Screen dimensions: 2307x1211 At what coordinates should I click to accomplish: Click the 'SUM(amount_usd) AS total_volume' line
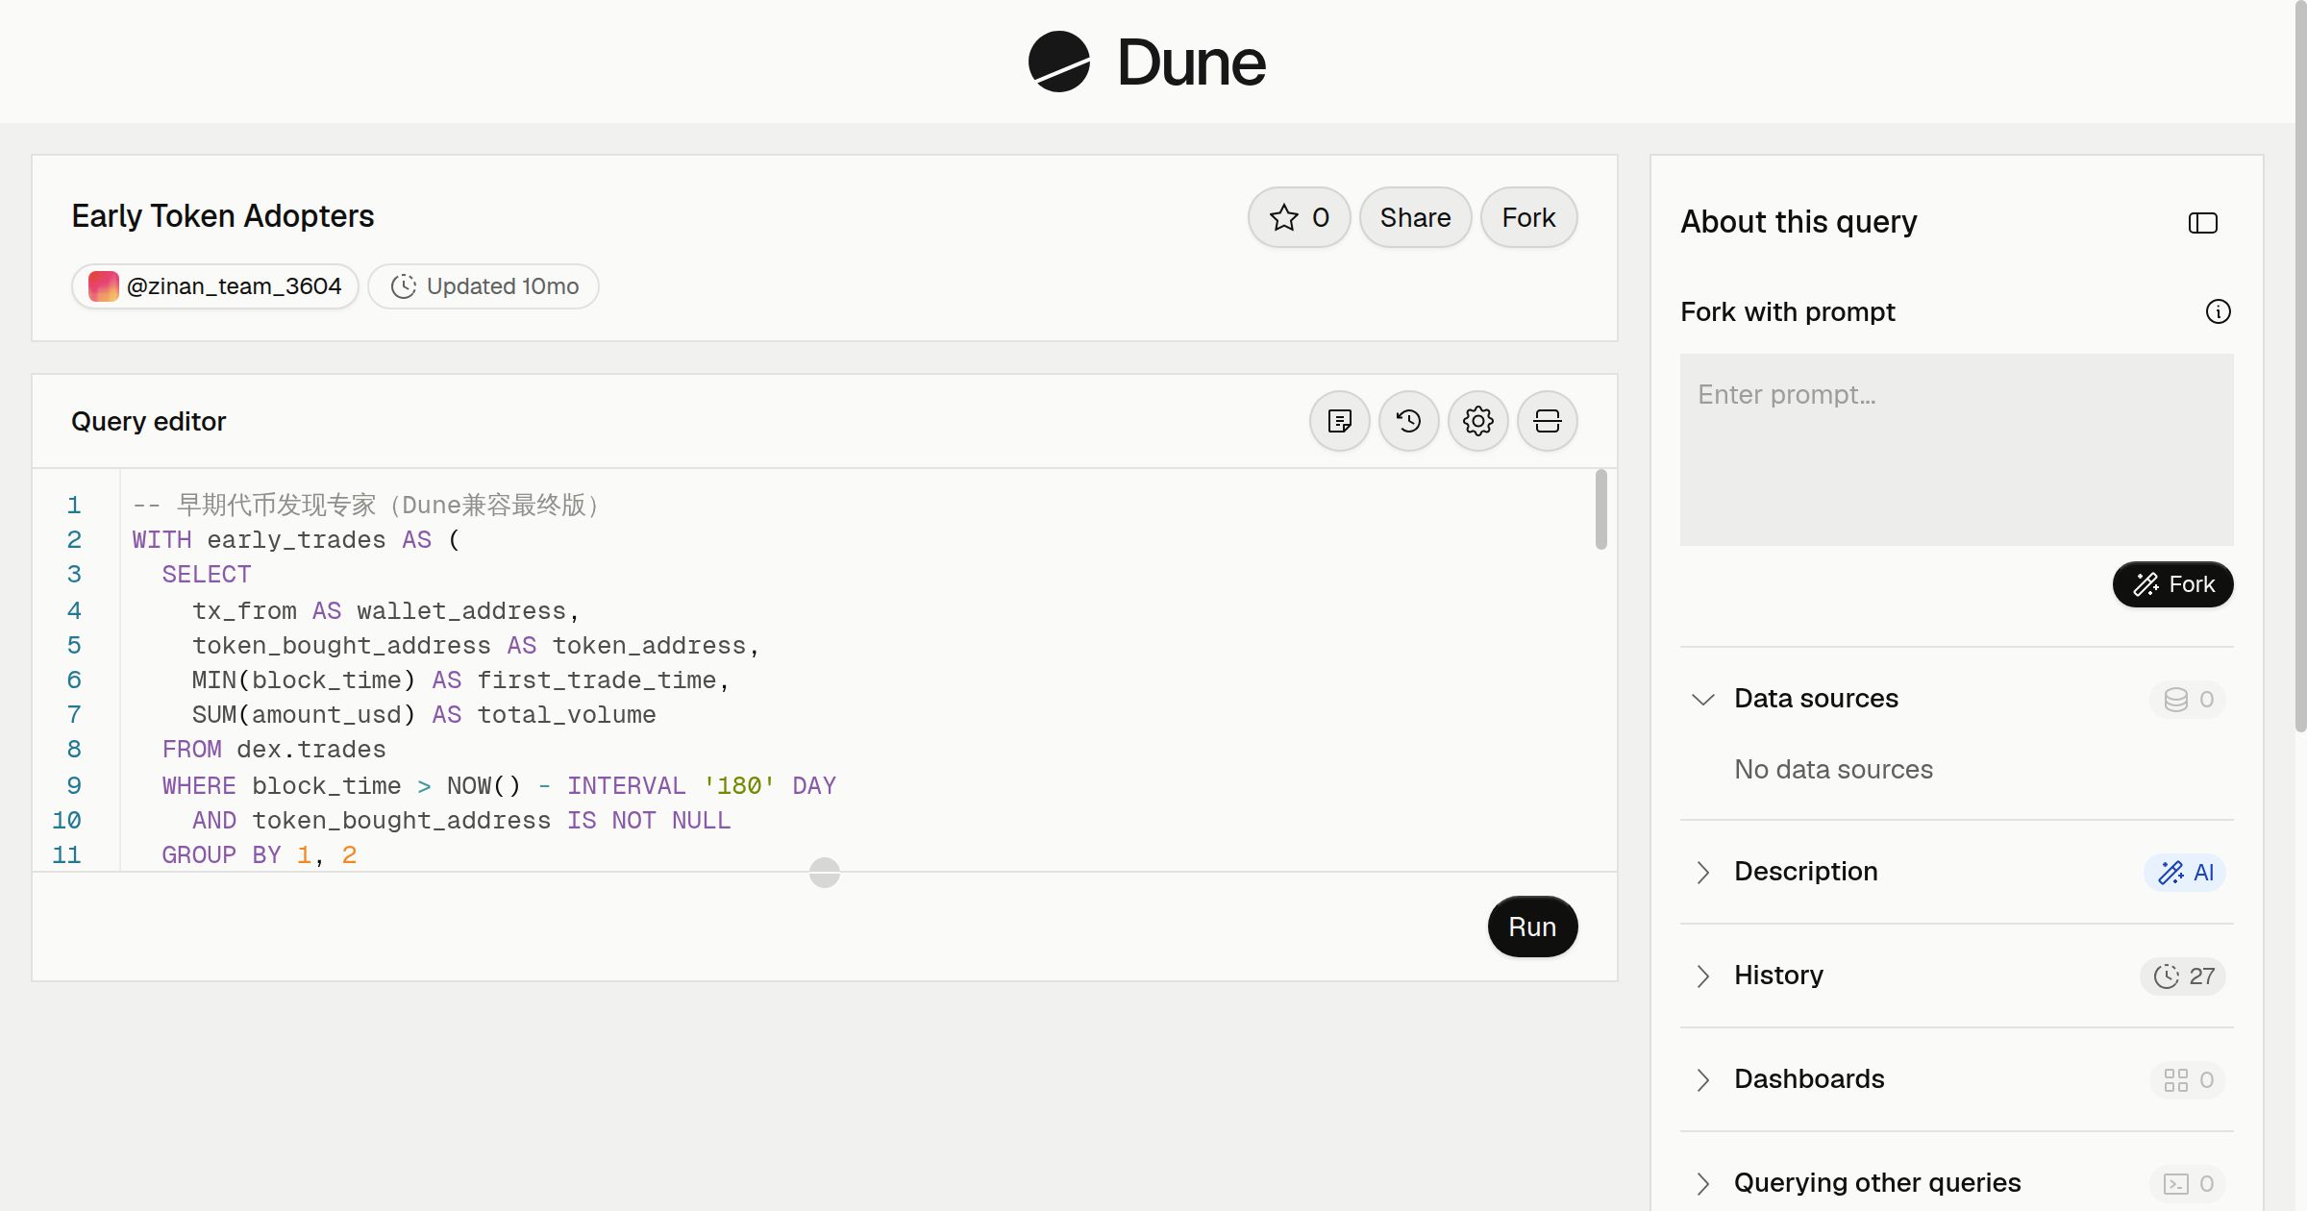click(x=424, y=715)
